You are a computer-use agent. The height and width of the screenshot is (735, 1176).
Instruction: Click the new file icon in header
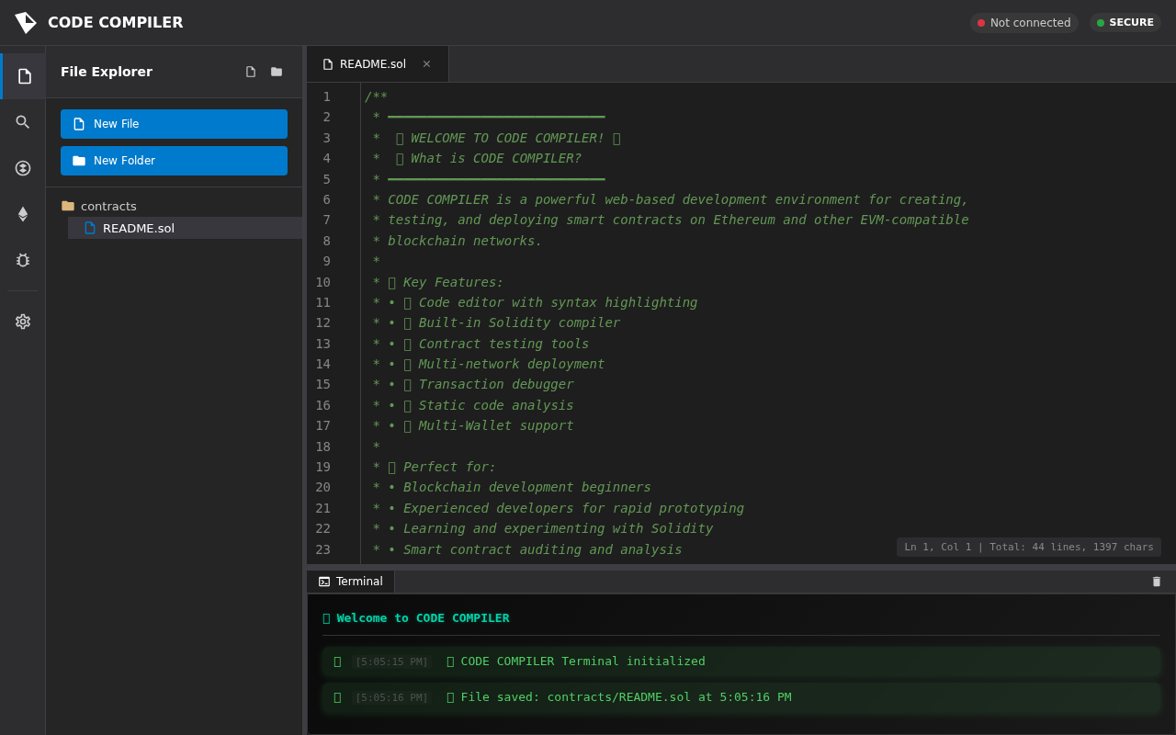pos(251,72)
